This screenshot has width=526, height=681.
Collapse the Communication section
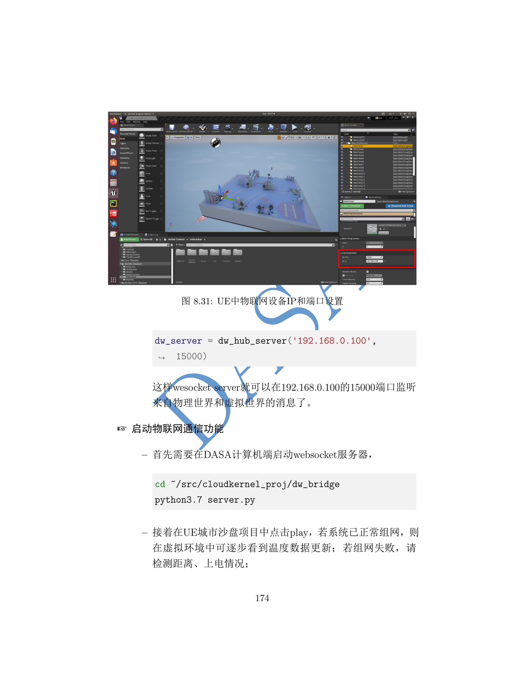point(341,253)
